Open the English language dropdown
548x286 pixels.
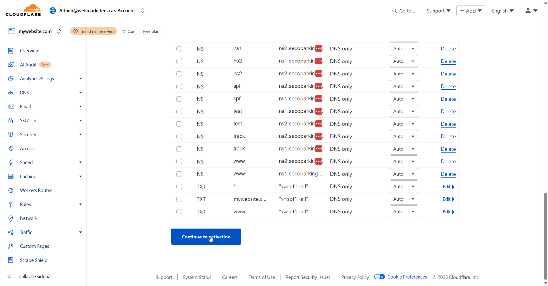(x=503, y=11)
